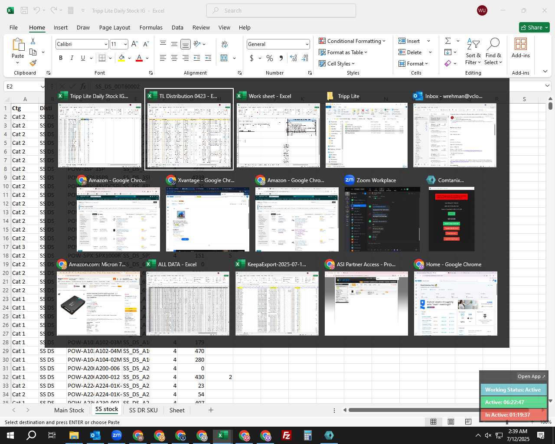Click the Name Box showing E2

[x=25, y=86]
